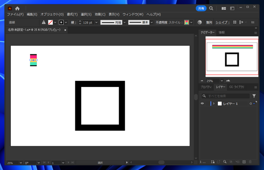264x170 pixels.
Task: Open the ファイル(F) menu
Action: click(x=15, y=15)
